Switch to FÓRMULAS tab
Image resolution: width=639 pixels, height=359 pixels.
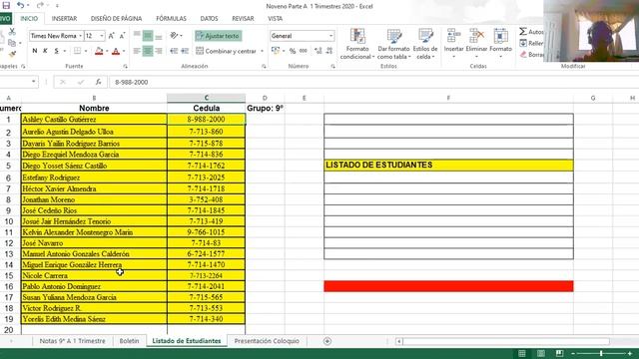pos(171,18)
